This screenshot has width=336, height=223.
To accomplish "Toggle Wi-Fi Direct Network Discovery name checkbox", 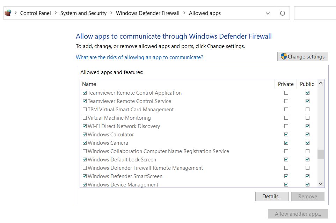I will [85, 126].
